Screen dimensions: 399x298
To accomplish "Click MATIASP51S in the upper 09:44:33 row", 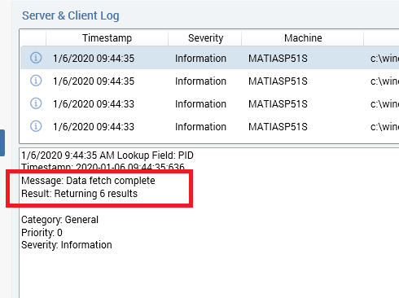I will pyautogui.click(x=278, y=104).
